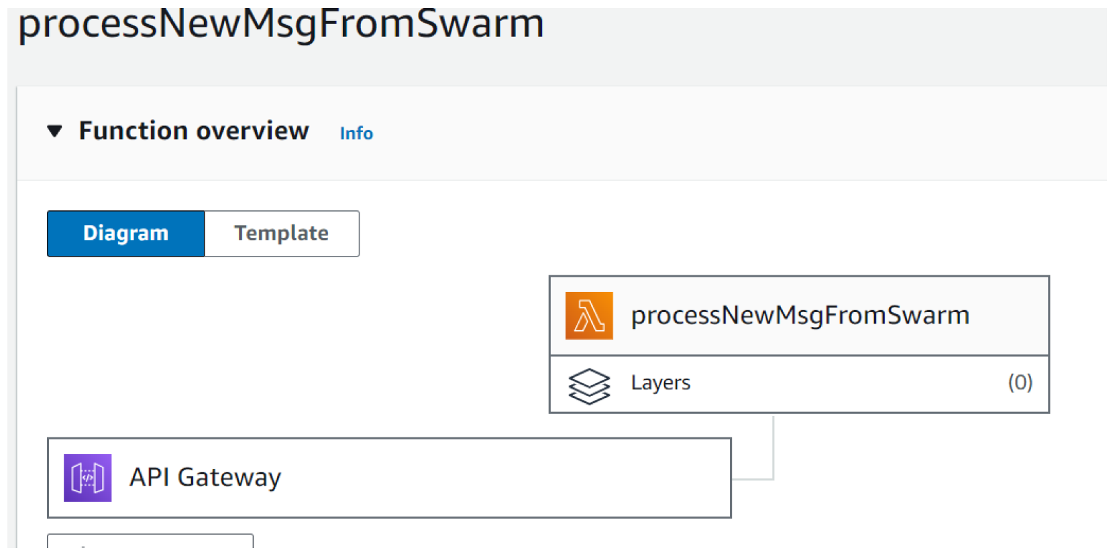The image size is (1119, 556).
Task: Select the processNewMsgFromSwarm name in the diagram node
Action: 800,316
